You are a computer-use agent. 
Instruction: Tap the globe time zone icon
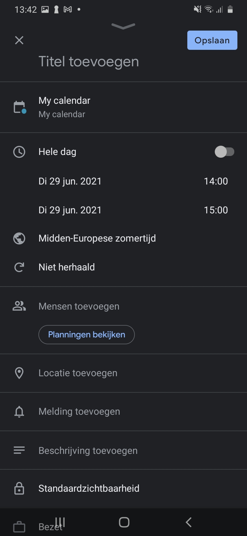click(19, 238)
